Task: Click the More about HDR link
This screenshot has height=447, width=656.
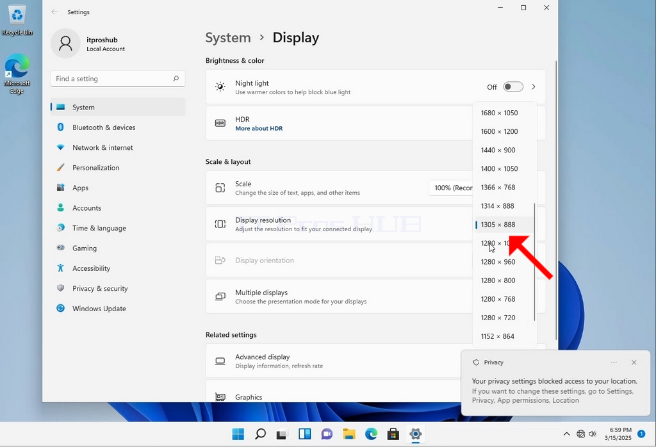Action: point(259,128)
